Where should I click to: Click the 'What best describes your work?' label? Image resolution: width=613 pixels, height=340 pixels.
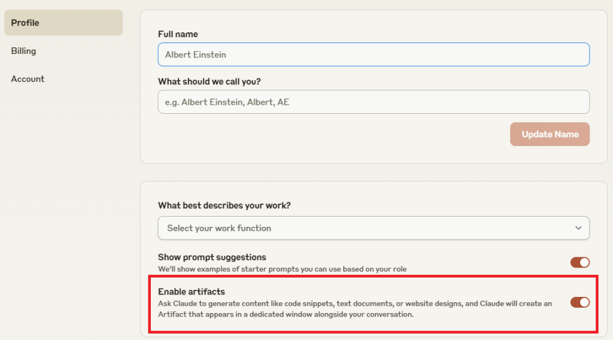[224, 205]
